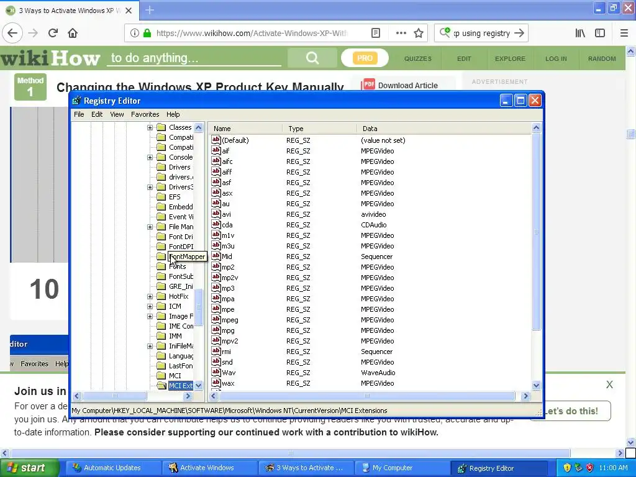
Task: Click Firefox back arrow button
Action: [x=12, y=33]
